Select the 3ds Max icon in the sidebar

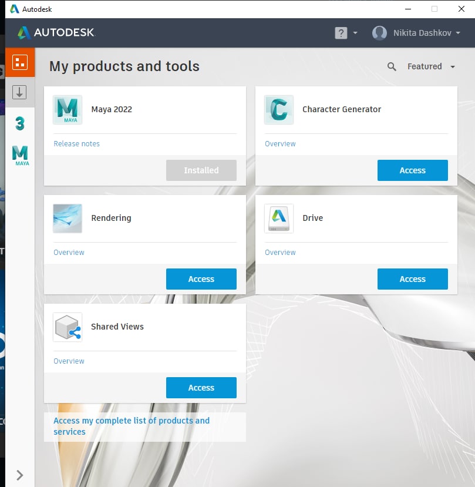coord(20,123)
